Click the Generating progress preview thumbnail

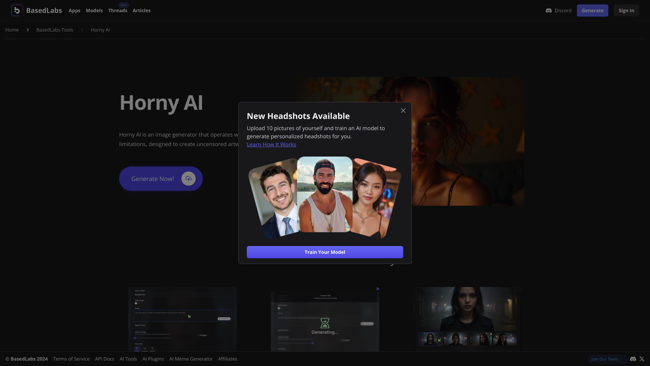click(325, 319)
